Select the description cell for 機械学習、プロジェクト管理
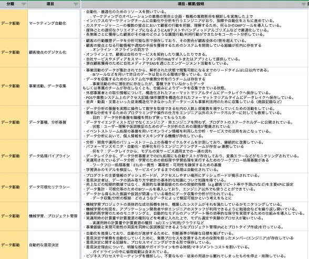This screenshot has width=309, height=259. pos(195,216)
